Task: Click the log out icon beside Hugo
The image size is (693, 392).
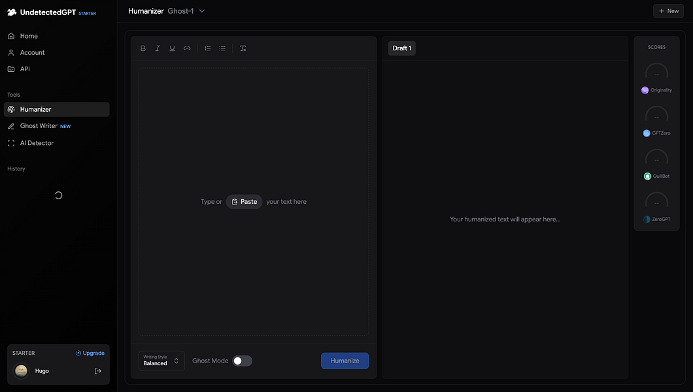Action: [x=98, y=371]
